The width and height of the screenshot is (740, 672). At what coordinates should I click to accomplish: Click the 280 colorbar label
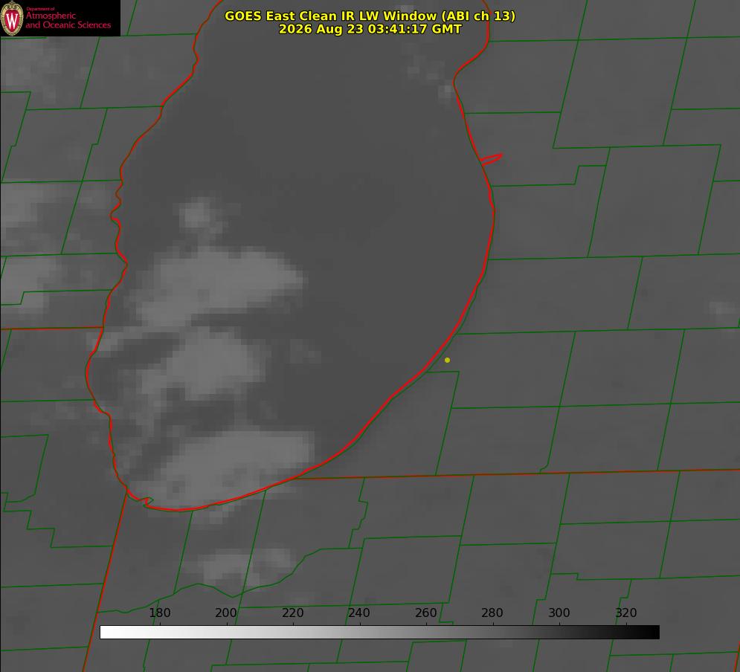click(x=492, y=613)
